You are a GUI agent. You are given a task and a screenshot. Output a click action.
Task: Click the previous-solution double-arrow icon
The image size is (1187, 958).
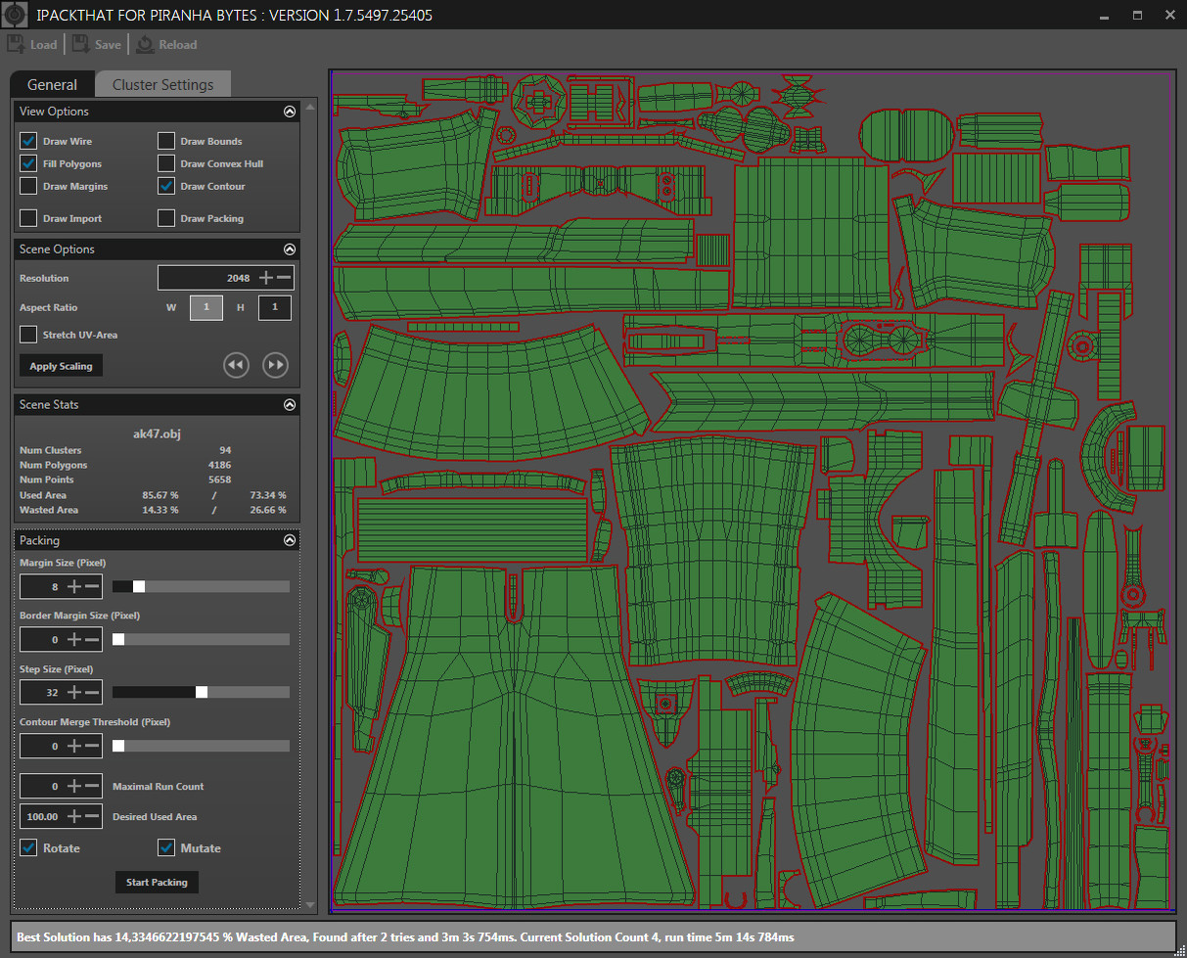coord(236,365)
